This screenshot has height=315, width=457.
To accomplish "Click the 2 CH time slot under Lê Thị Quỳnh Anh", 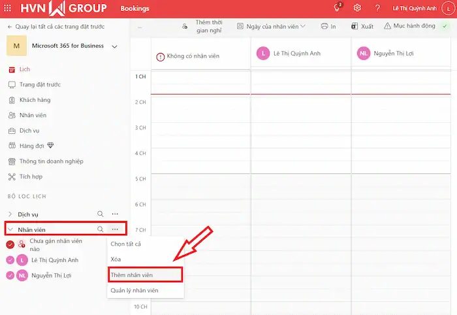I will coord(300,107).
